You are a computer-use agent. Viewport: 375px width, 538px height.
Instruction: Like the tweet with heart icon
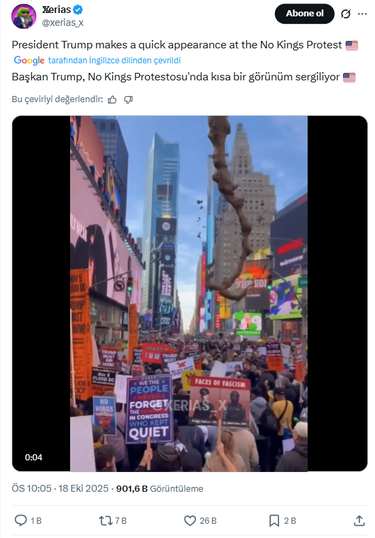(x=190, y=520)
